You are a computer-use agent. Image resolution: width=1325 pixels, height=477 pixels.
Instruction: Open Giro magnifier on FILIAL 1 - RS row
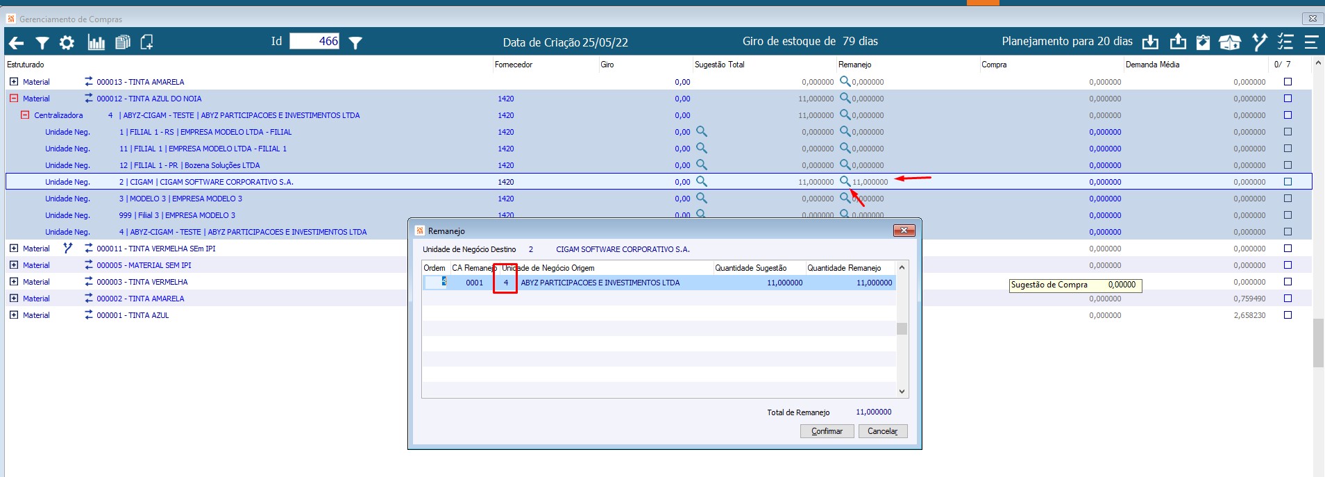[702, 131]
